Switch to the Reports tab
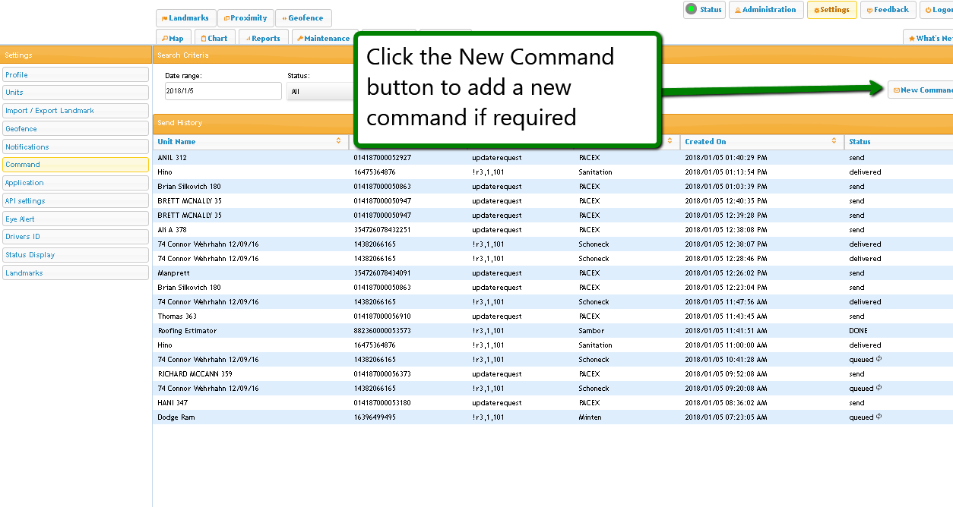The image size is (953, 507). coord(263,39)
